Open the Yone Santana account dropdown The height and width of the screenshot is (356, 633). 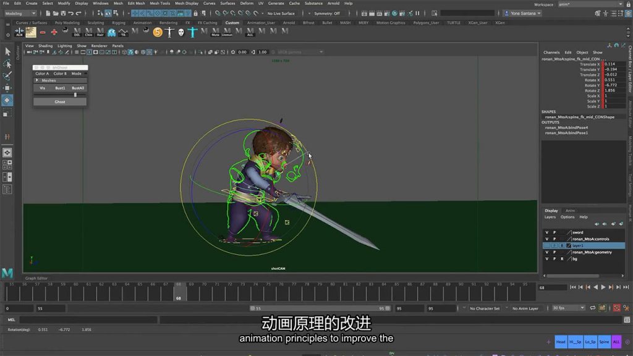click(522, 14)
